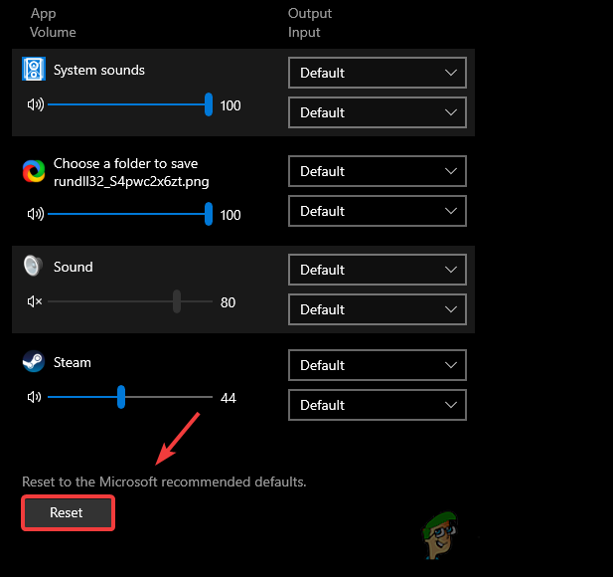The width and height of the screenshot is (613, 577).
Task: Open input dropdown for 'Choose a folder to save'
Action: (378, 211)
